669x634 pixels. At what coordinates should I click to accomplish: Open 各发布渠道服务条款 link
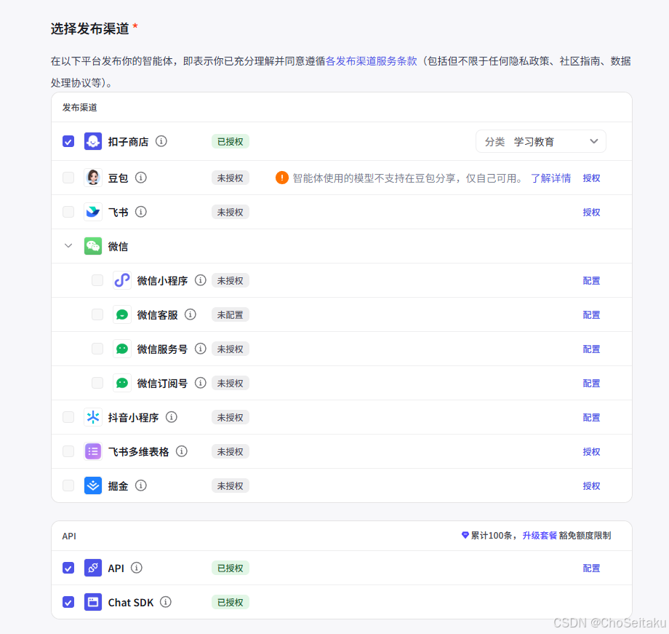pyautogui.click(x=371, y=61)
